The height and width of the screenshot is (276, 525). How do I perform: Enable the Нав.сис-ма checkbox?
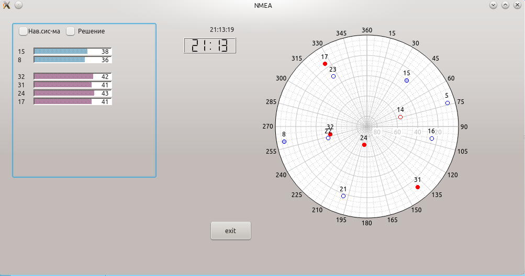(24, 31)
